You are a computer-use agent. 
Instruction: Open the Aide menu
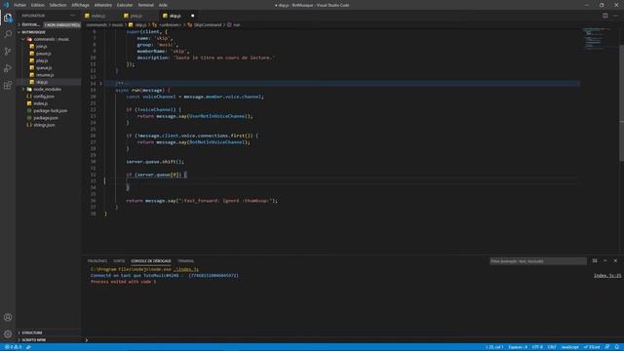click(163, 5)
